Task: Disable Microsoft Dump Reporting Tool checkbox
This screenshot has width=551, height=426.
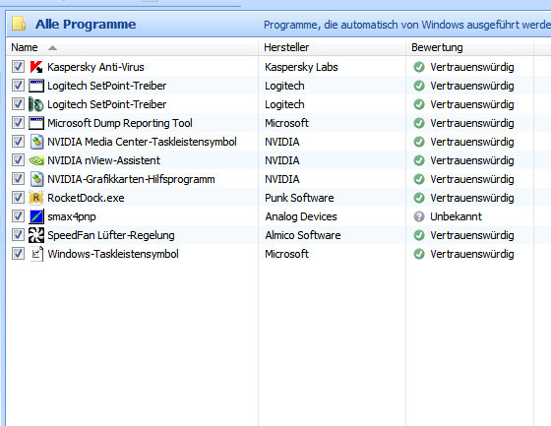Action: pyautogui.click(x=18, y=123)
